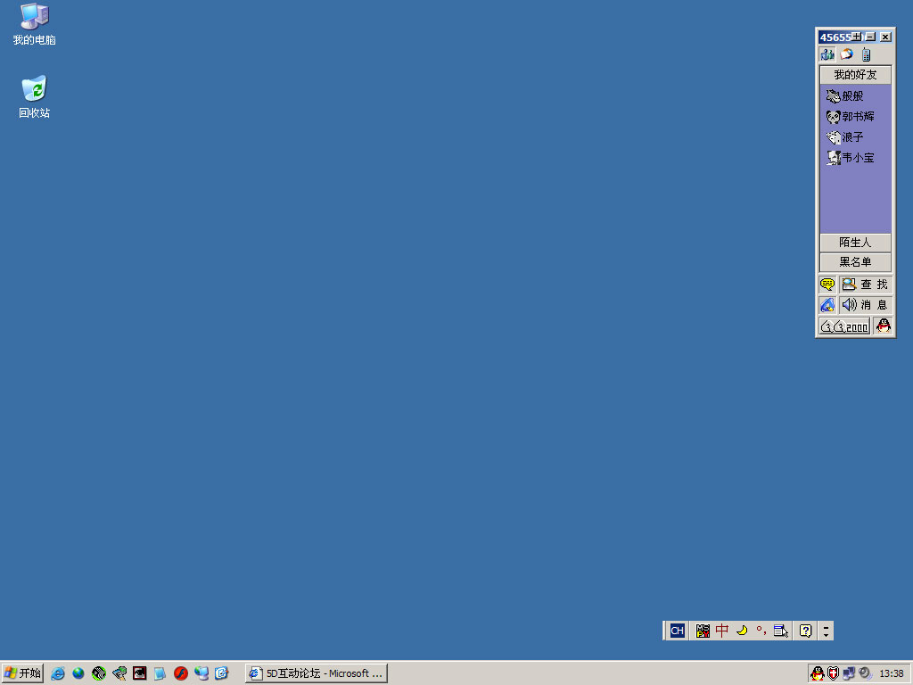Toggle 中 Chinese/English input mode
Image resolution: width=913 pixels, height=685 pixels.
[722, 631]
